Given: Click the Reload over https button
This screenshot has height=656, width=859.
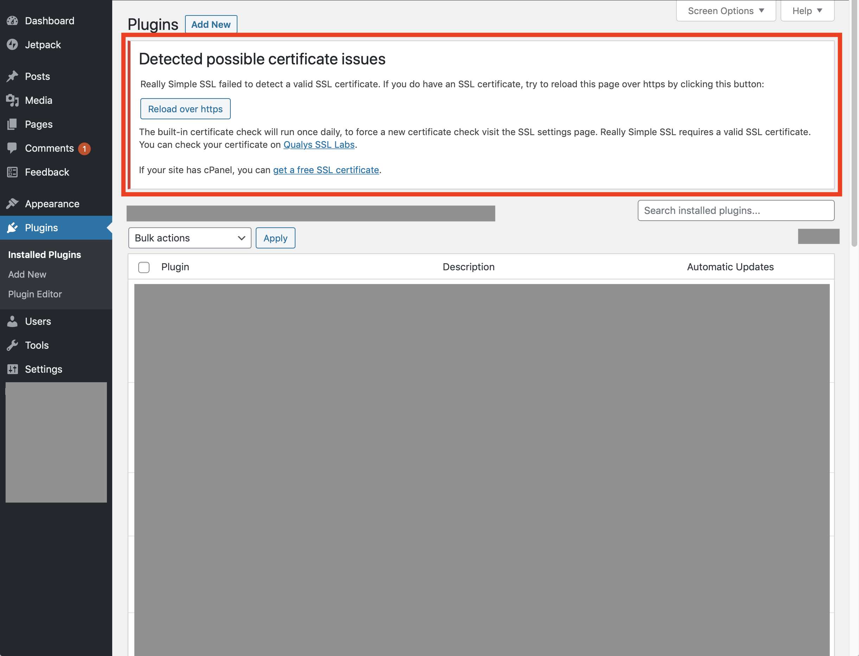Looking at the screenshot, I should point(185,109).
